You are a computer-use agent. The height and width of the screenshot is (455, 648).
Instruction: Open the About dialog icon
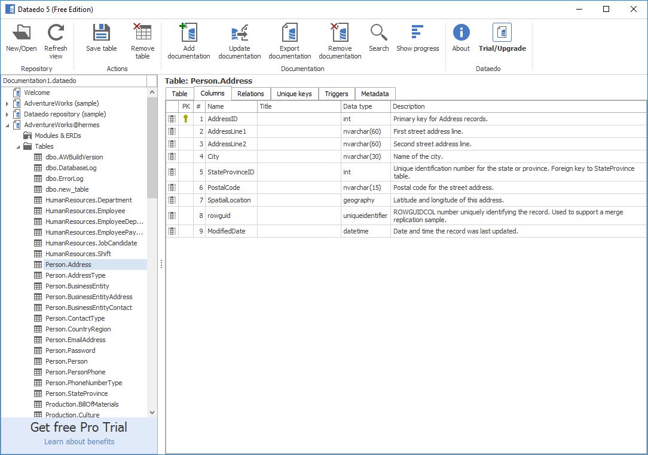[x=461, y=33]
